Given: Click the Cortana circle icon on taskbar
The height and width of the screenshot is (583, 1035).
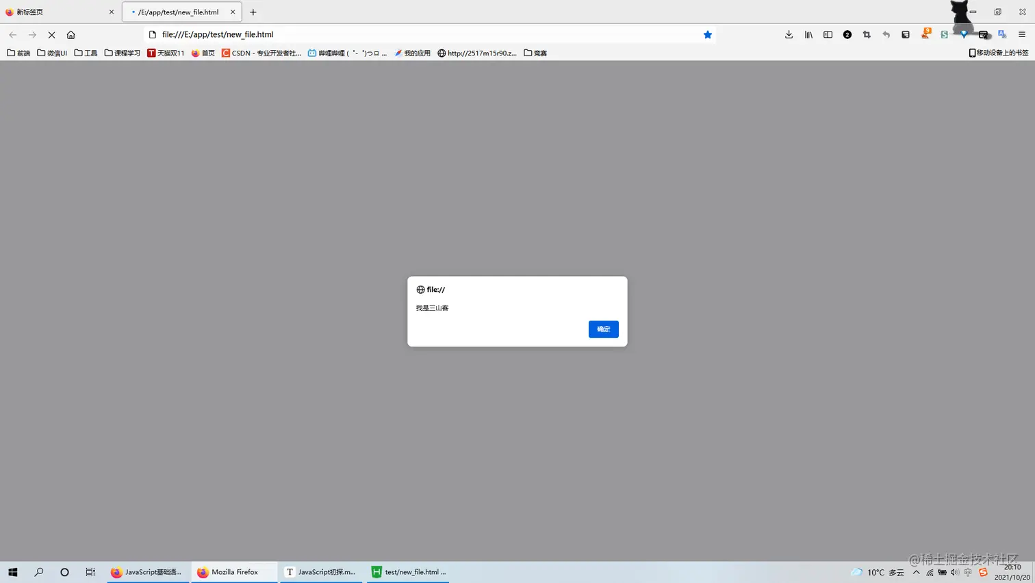Looking at the screenshot, I should pyautogui.click(x=64, y=572).
